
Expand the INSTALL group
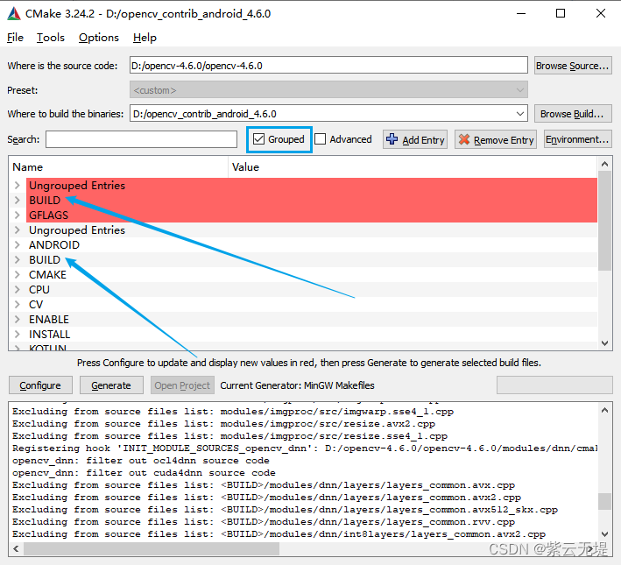tap(17, 335)
